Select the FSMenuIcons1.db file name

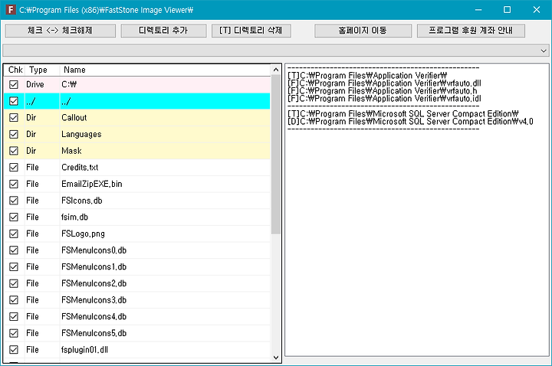pos(94,267)
